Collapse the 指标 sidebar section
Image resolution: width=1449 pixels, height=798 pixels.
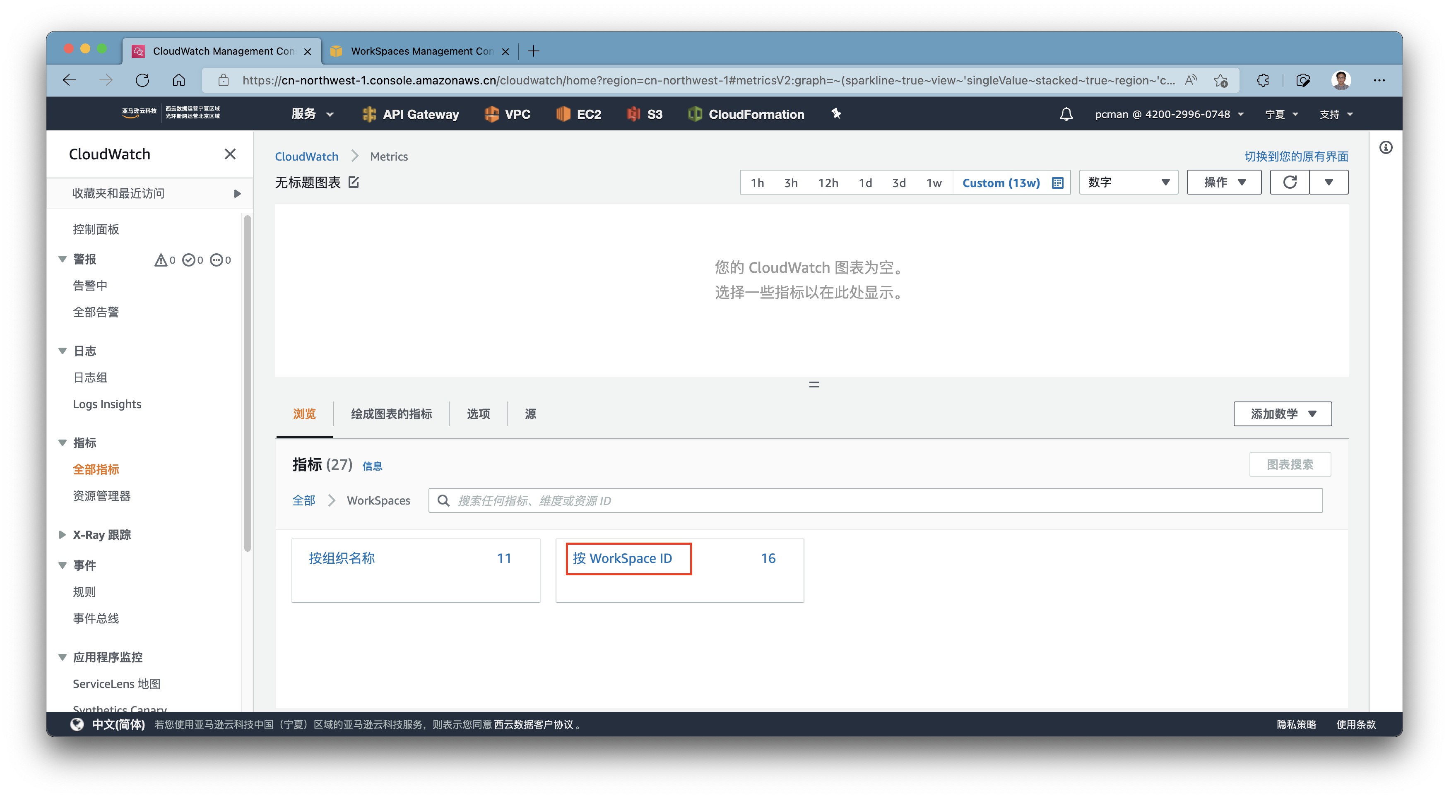tap(63, 442)
